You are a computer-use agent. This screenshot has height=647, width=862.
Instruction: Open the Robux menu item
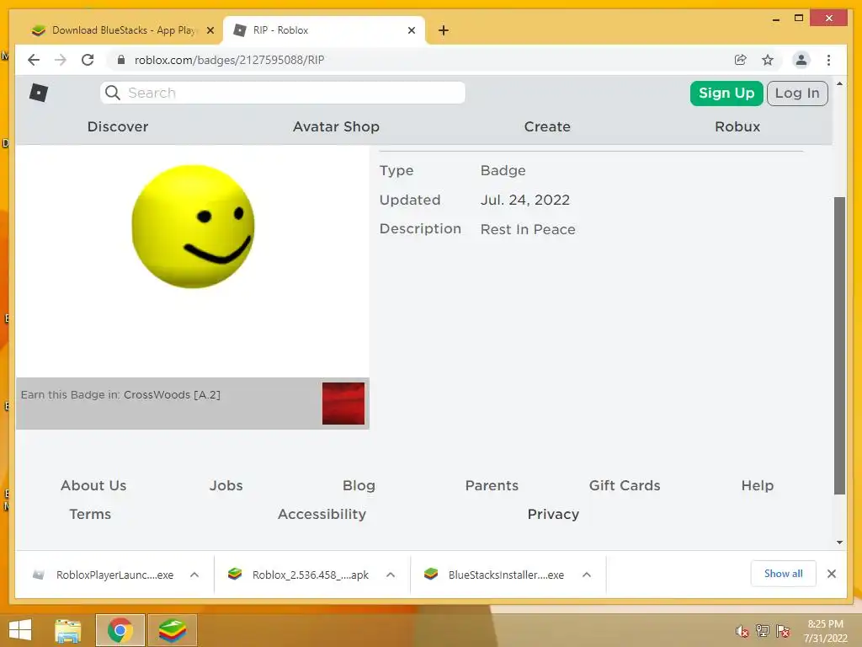tap(737, 126)
